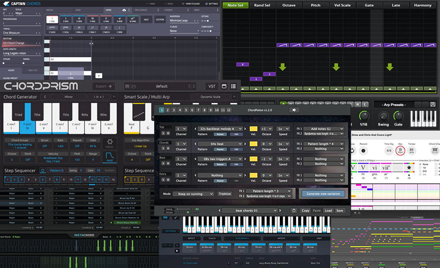Screen dimensions: 440x268
Task: Click the Swing knob near Arp Presets
Action: [383, 116]
